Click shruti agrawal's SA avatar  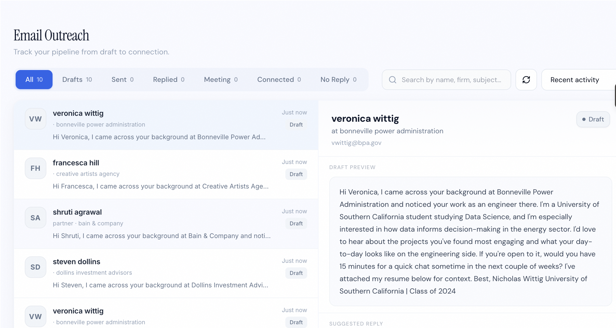[x=35, y=217]
